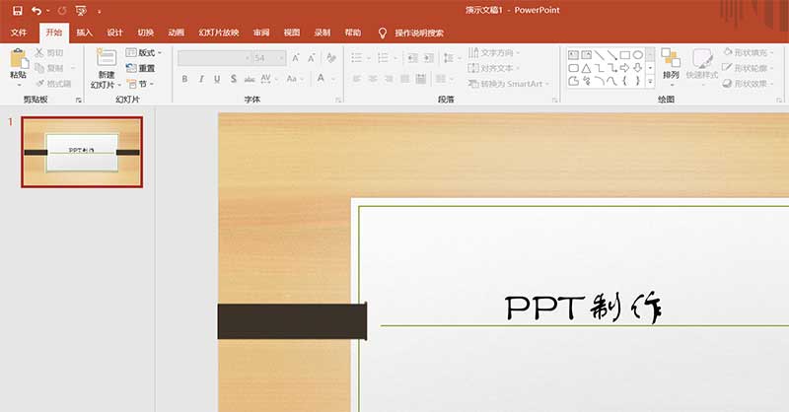
Task: Open the 版式 layout dropdown
Action: pos(144,53)
